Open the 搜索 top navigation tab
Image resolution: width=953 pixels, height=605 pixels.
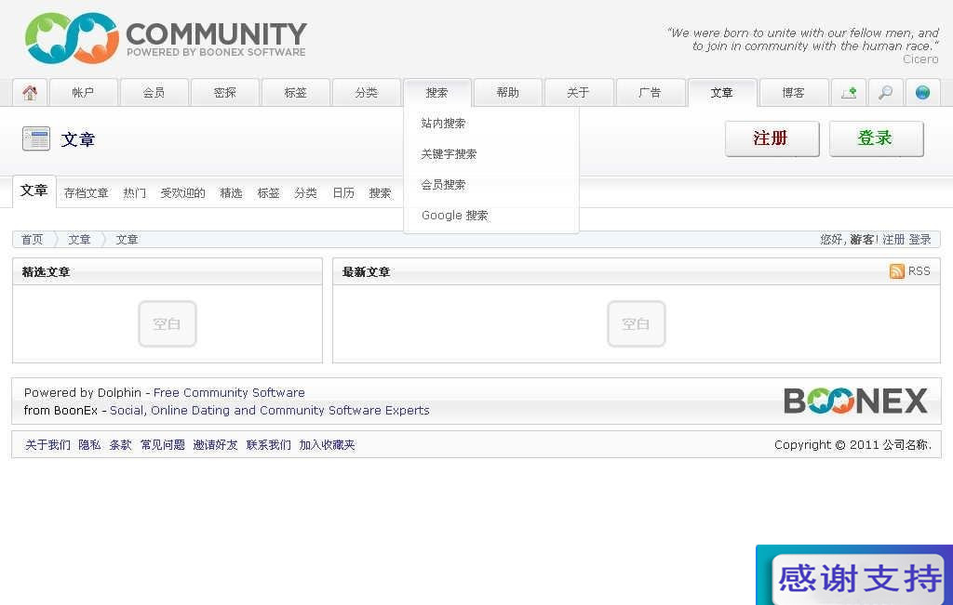point(437,93)
